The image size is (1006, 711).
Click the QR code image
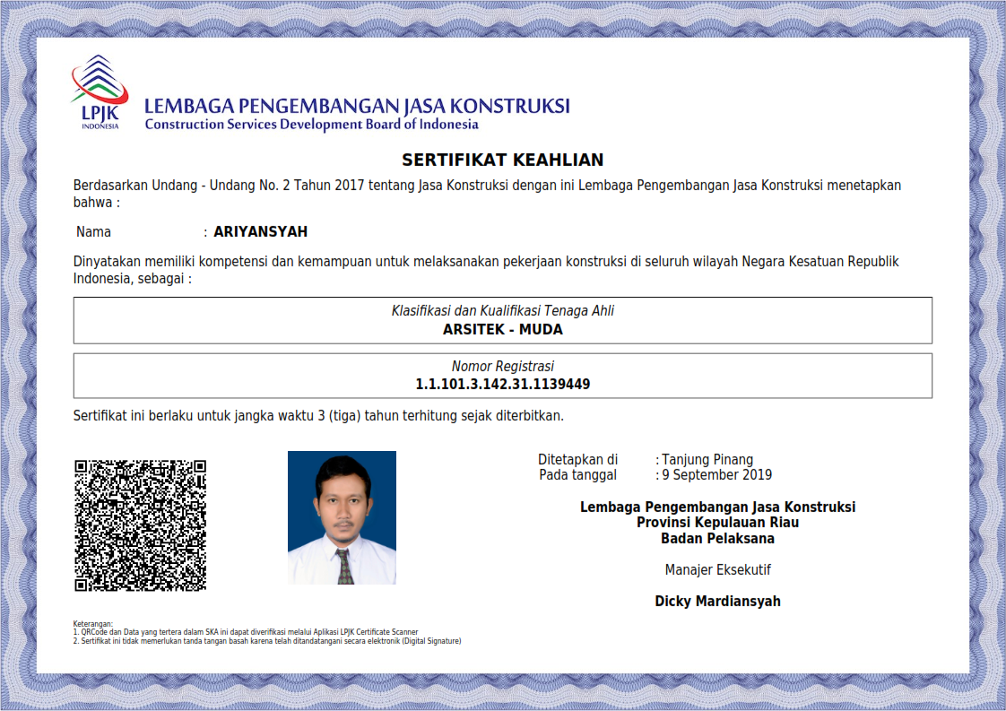140,525
